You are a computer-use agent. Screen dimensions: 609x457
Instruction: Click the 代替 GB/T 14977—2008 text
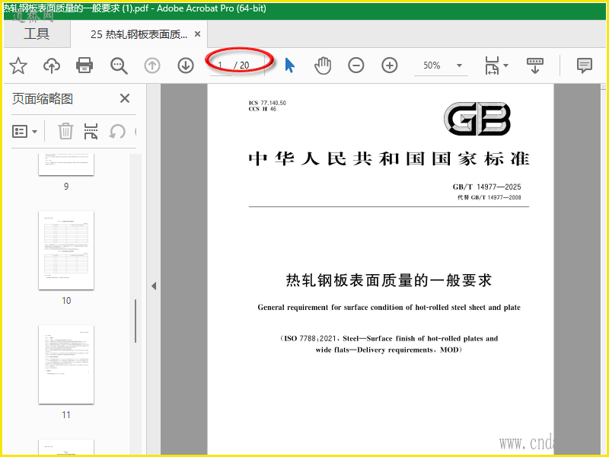point(489,197)
